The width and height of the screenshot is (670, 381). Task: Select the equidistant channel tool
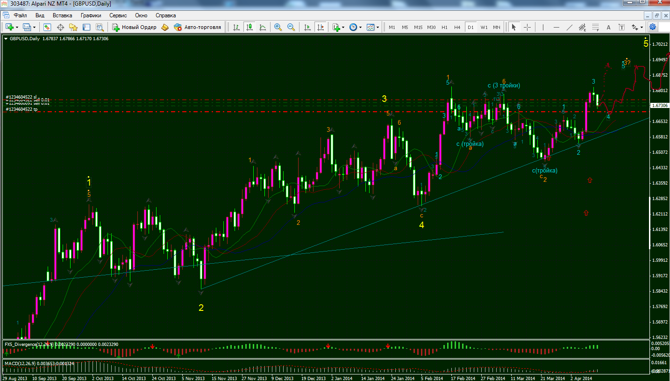pyautogui.click(x=583, y=27)
